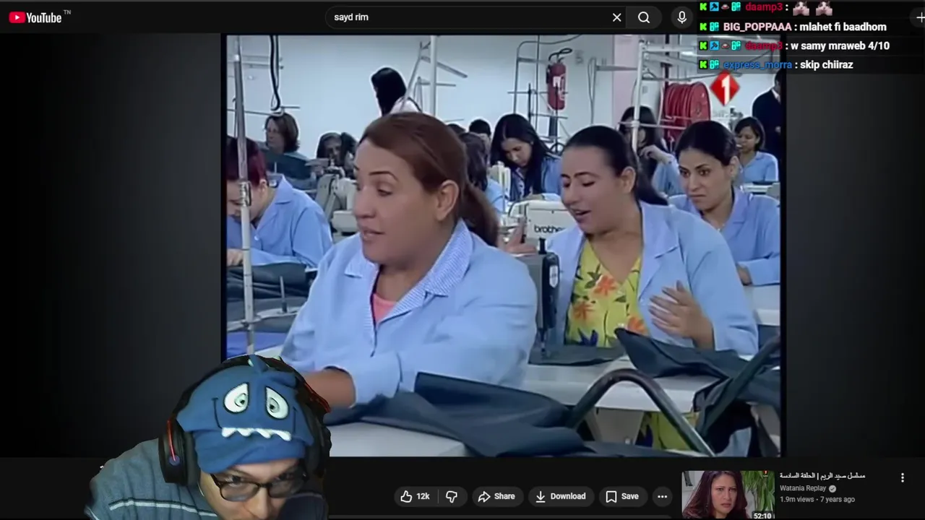Click the plus icon at top right
Screen dimensions: 925x520
pos(919,17)
